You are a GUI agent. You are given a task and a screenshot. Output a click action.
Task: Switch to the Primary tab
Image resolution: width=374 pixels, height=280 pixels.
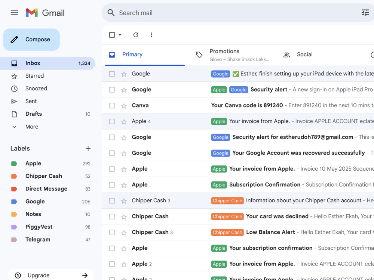point(145,55)
